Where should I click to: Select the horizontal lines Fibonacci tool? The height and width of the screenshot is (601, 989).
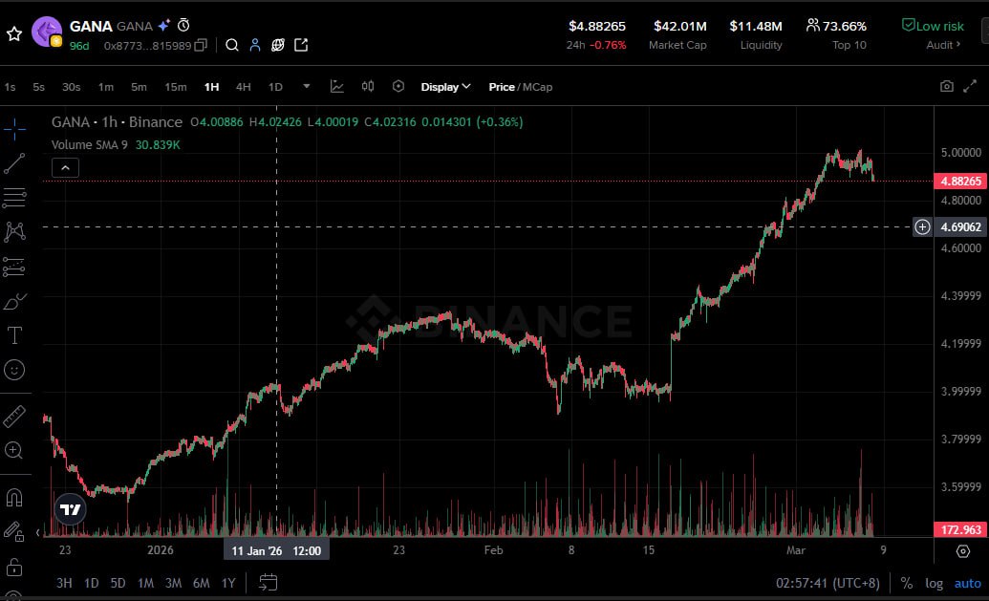click(14, 198)
